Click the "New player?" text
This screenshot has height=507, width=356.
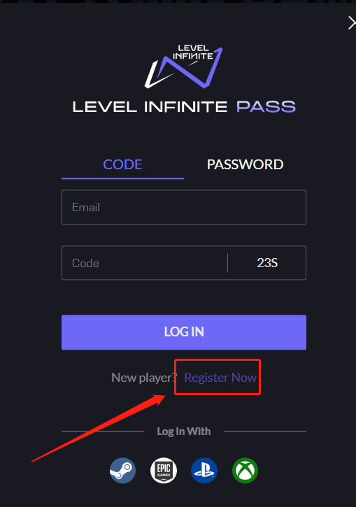144,378
